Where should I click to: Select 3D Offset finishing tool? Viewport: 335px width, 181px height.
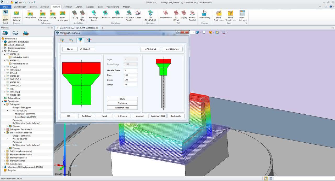82,16
